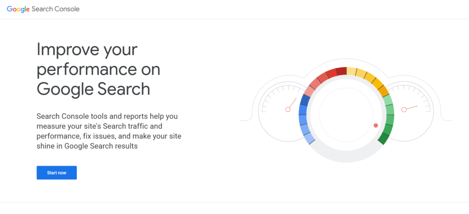
Task: Click the dark green segment at dial bottom
Action: (x=383, y=139)
